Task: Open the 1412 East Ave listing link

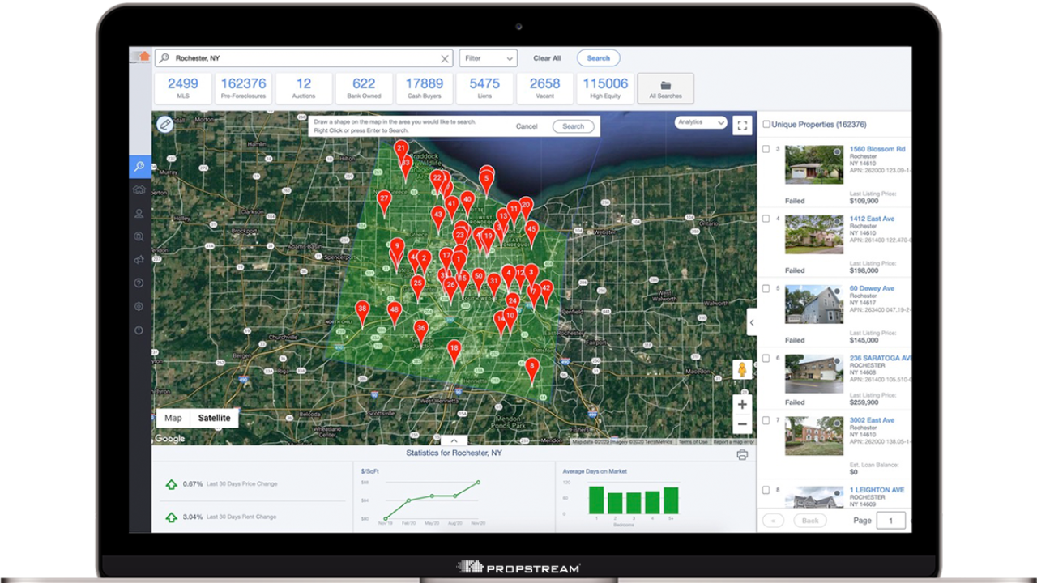Action: point(872,219)
